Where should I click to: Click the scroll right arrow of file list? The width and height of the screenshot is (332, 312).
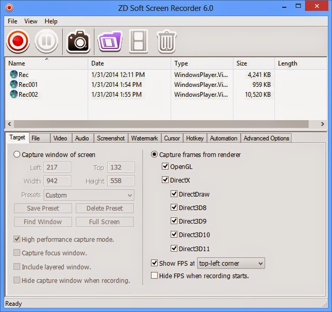coord(322,124)
